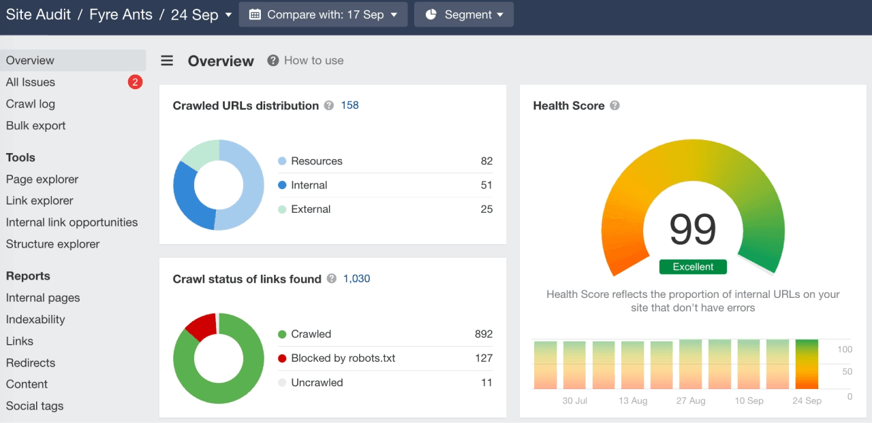Click the 1,030 links found count link
Image resolution: width=872 pixels, height=423 pixels.
point(356,279)
